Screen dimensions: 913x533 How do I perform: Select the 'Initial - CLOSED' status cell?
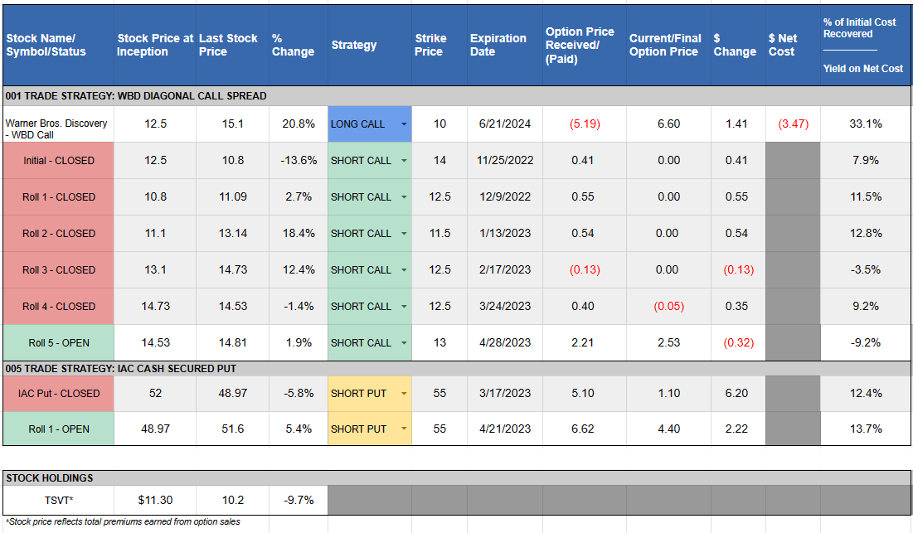coord(58,161)
